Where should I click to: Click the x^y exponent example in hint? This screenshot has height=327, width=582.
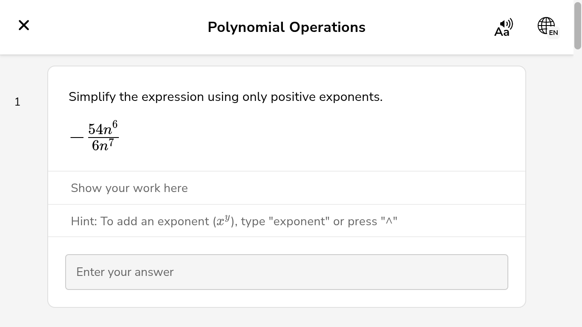(223, 221)
